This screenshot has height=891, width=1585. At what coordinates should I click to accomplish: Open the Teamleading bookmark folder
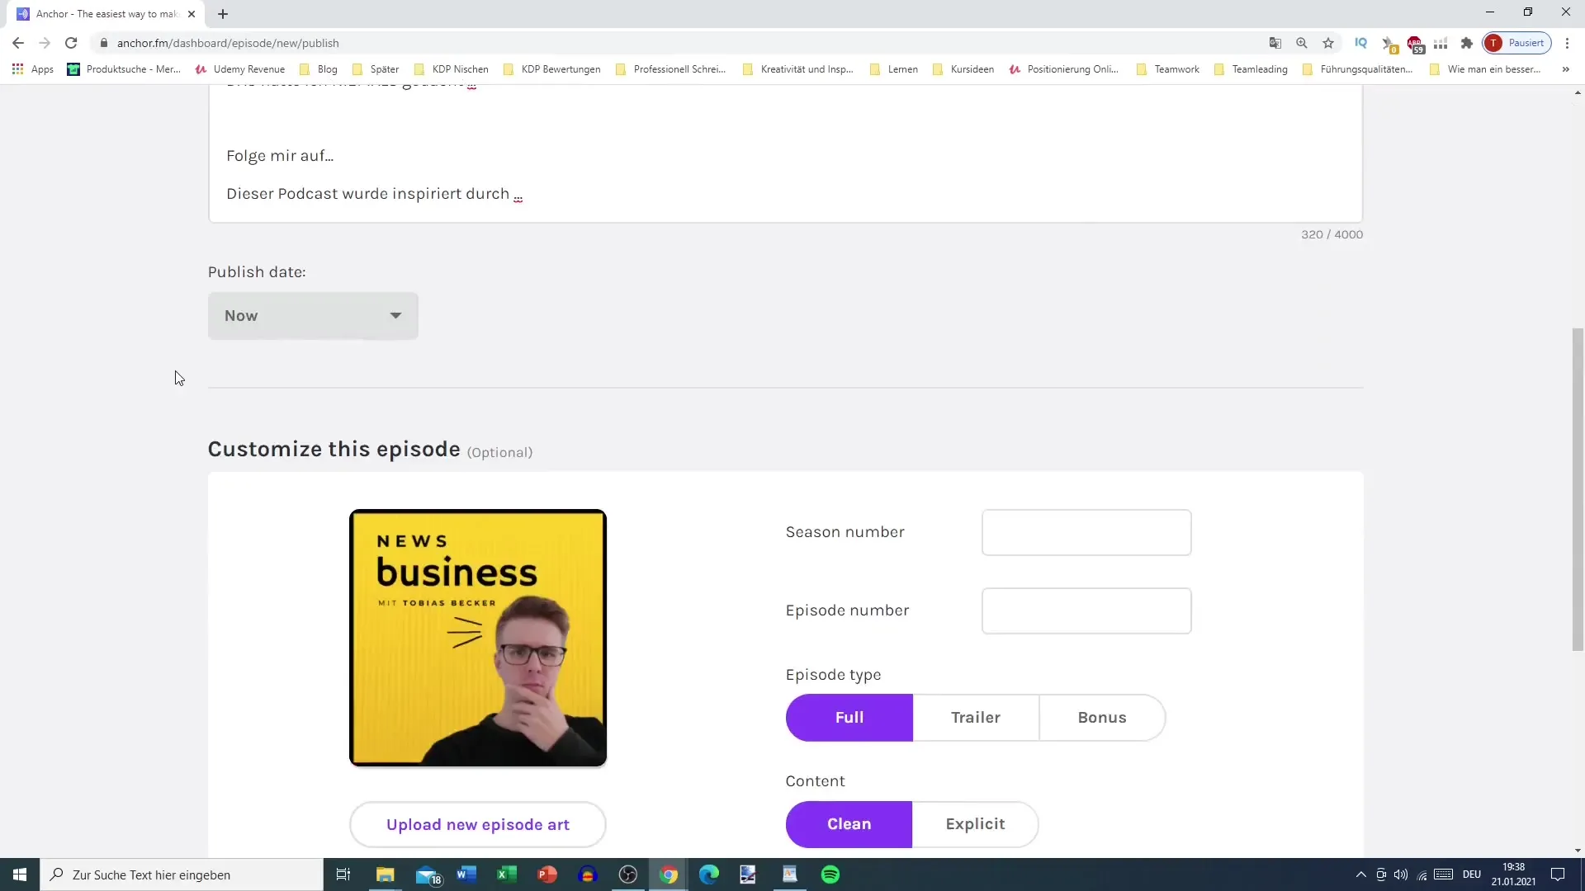[1251, 69]
